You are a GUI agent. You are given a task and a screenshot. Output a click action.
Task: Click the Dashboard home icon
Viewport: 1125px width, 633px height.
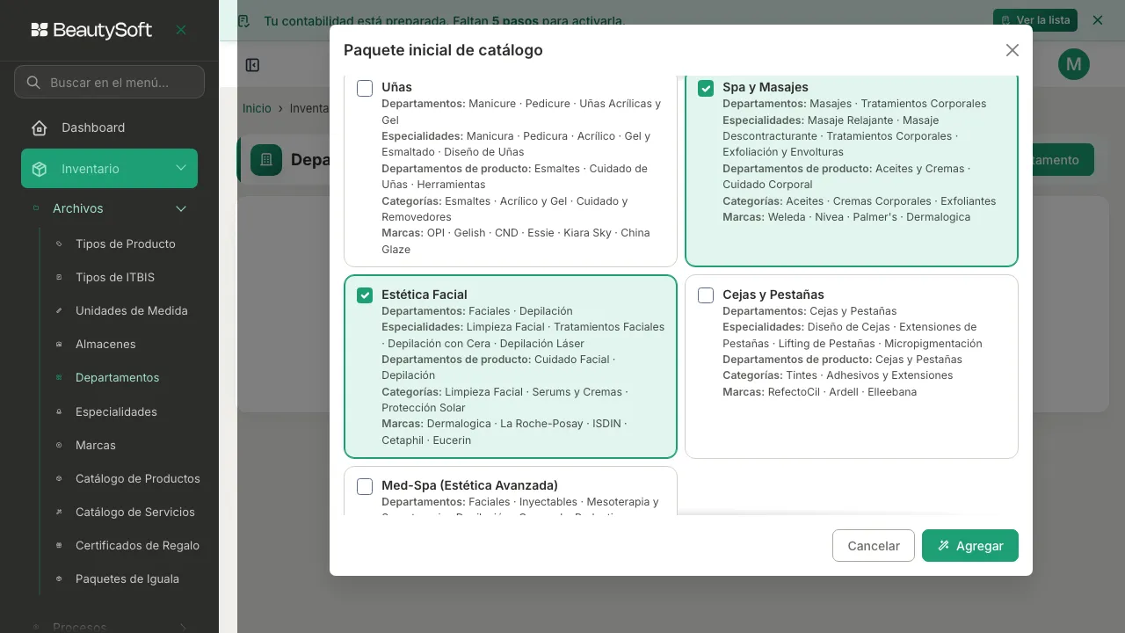click(x=39, y=127)
